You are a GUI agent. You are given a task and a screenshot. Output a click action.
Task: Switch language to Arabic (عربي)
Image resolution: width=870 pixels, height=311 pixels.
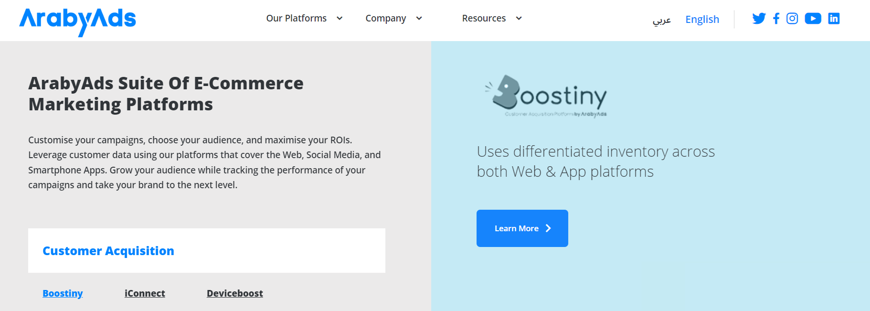[662, 20]
